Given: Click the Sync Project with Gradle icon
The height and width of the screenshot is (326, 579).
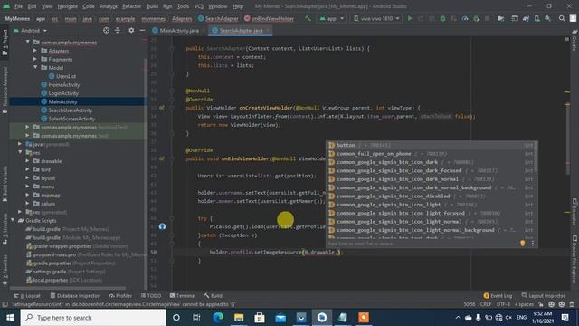Looking at the screenshot, I should [526, 18].
